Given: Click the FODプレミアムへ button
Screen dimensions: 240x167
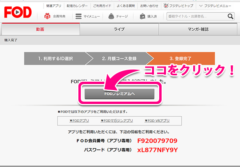Looking at the screenshot, I should tap(120, 94).
